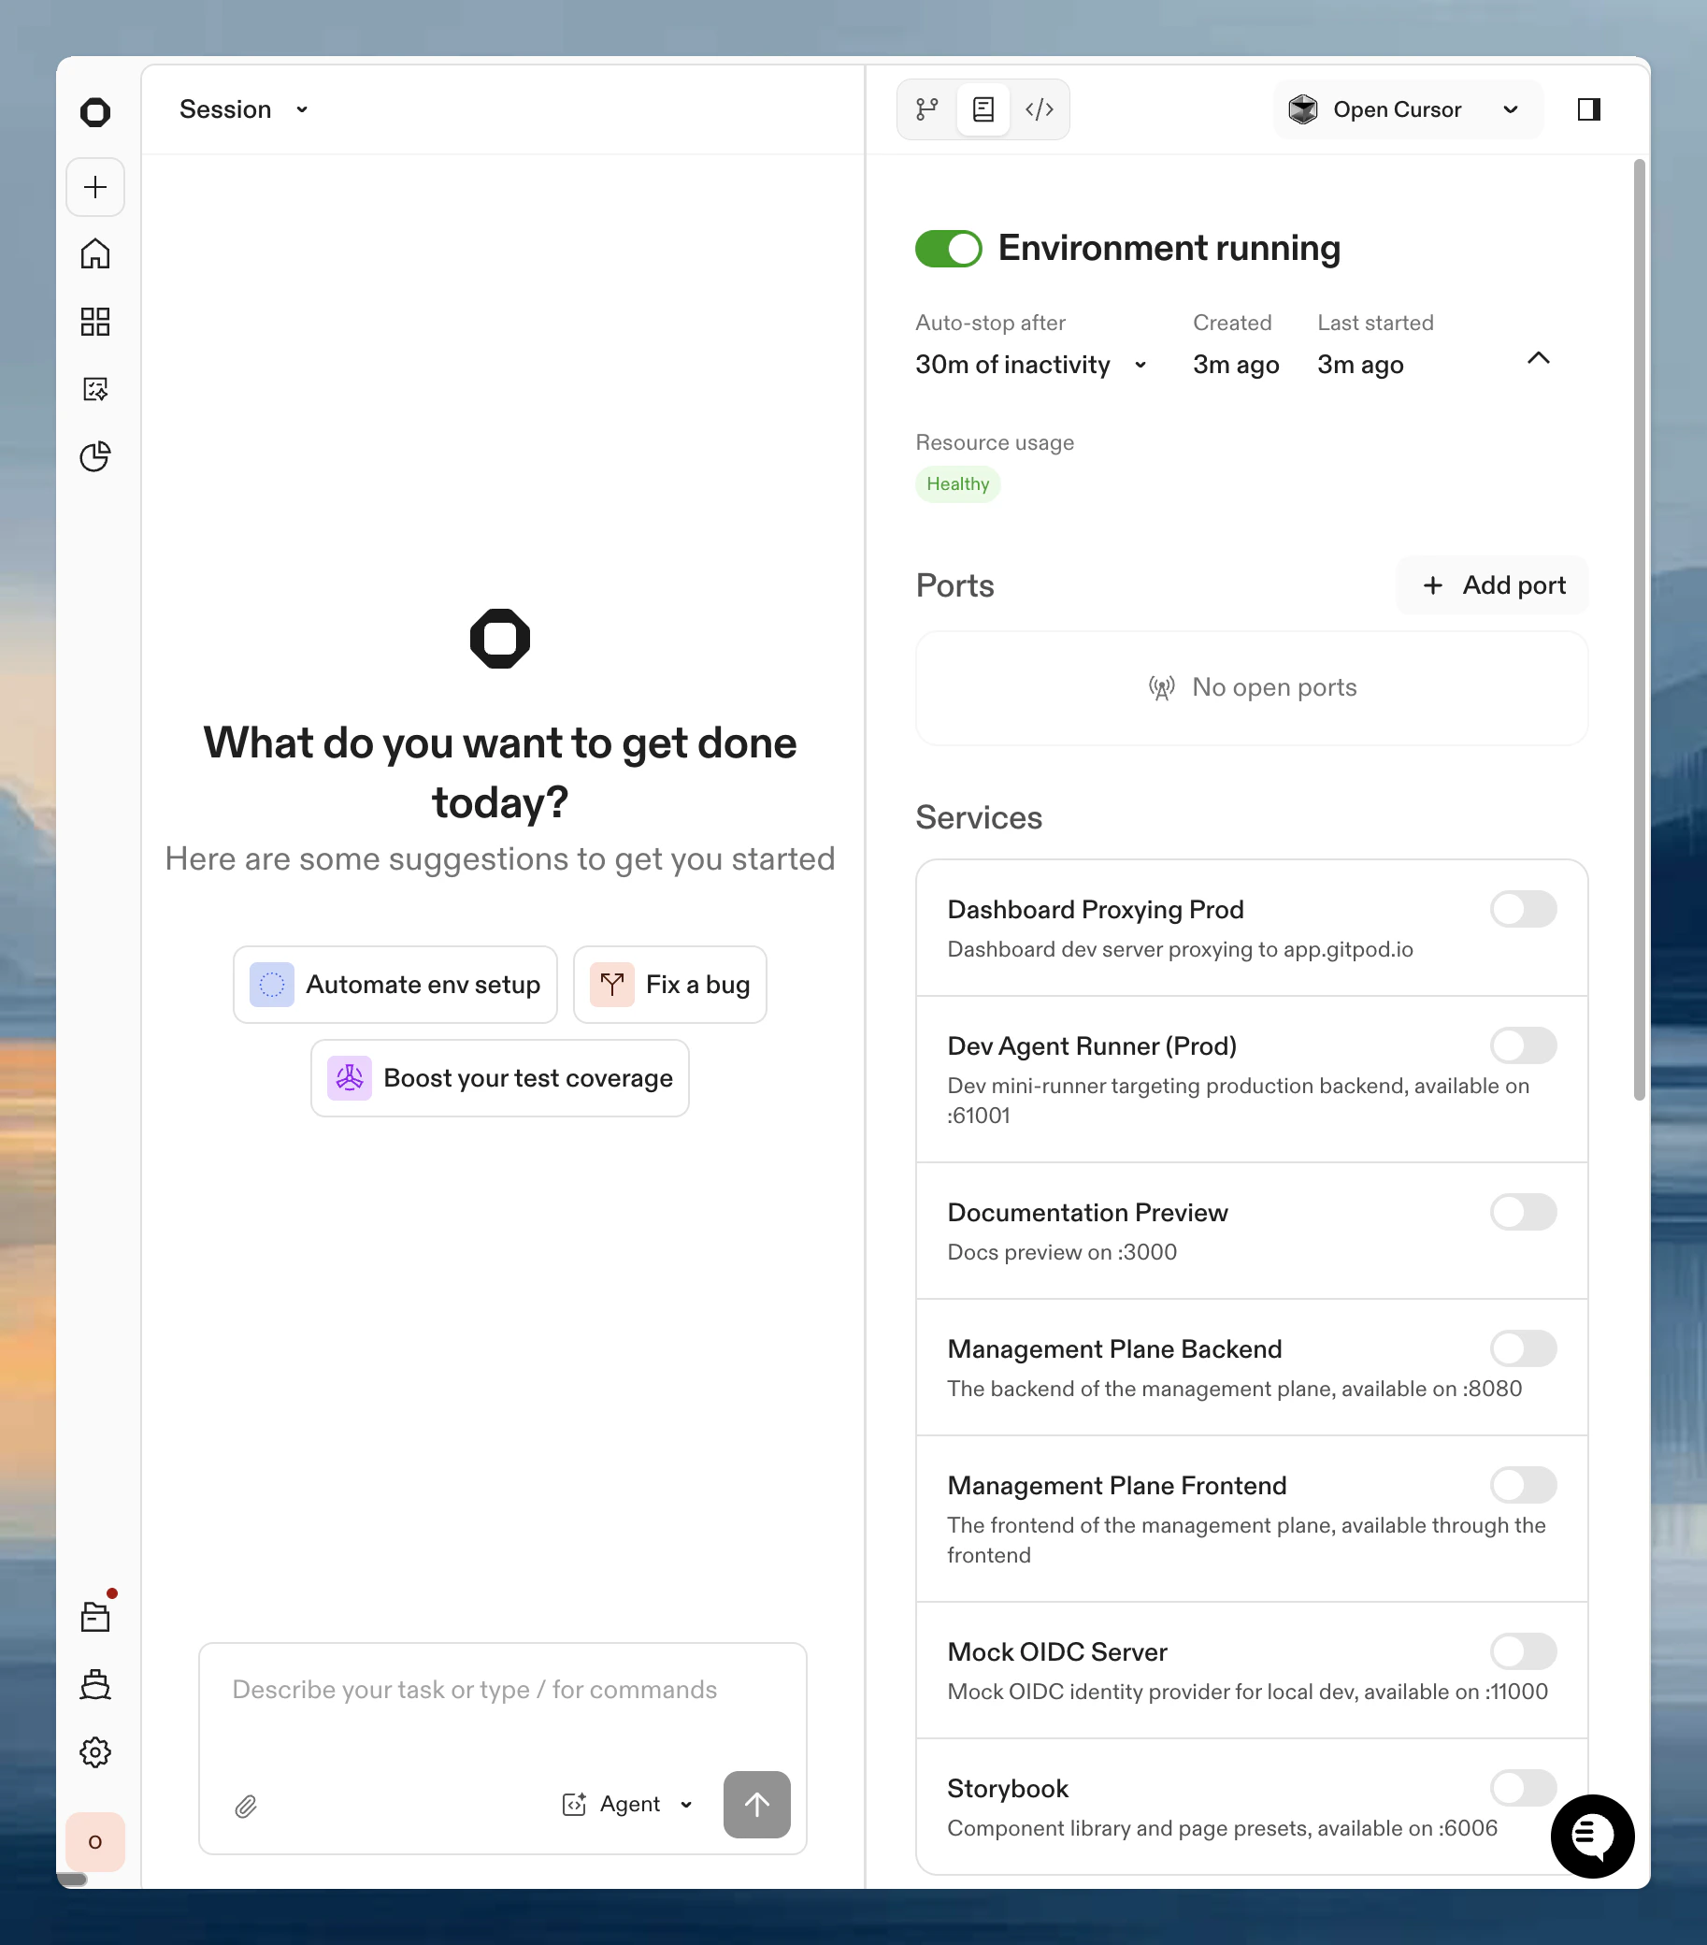The height and width of the screenshot is (1945, 1707).
Task: Open the Home view in the sidebar
Action: click(x=95, y=254)
